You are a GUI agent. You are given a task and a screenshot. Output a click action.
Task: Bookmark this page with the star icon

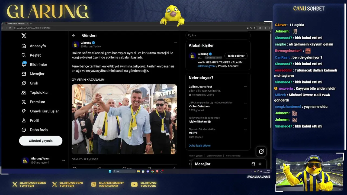[255, 28]
